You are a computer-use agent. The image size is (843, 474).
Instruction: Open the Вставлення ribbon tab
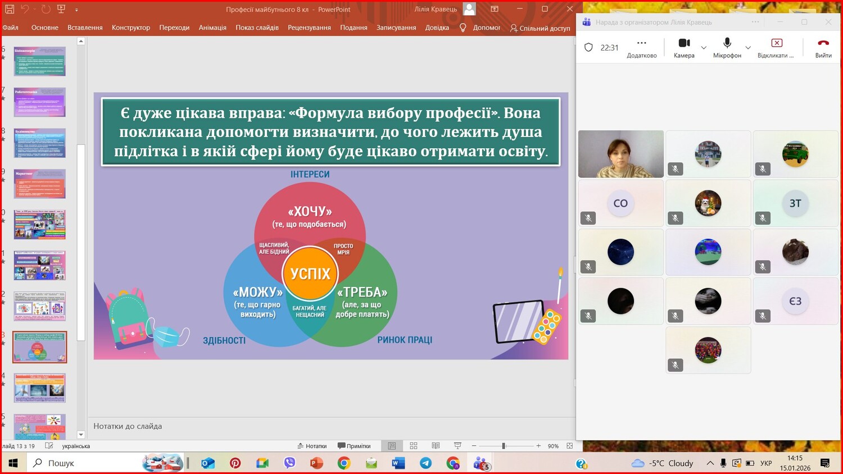(85, 28)
